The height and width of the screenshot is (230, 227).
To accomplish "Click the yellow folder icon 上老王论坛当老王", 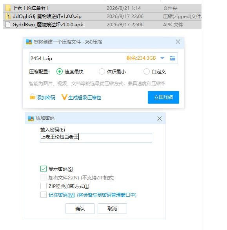I will [8, 8].
